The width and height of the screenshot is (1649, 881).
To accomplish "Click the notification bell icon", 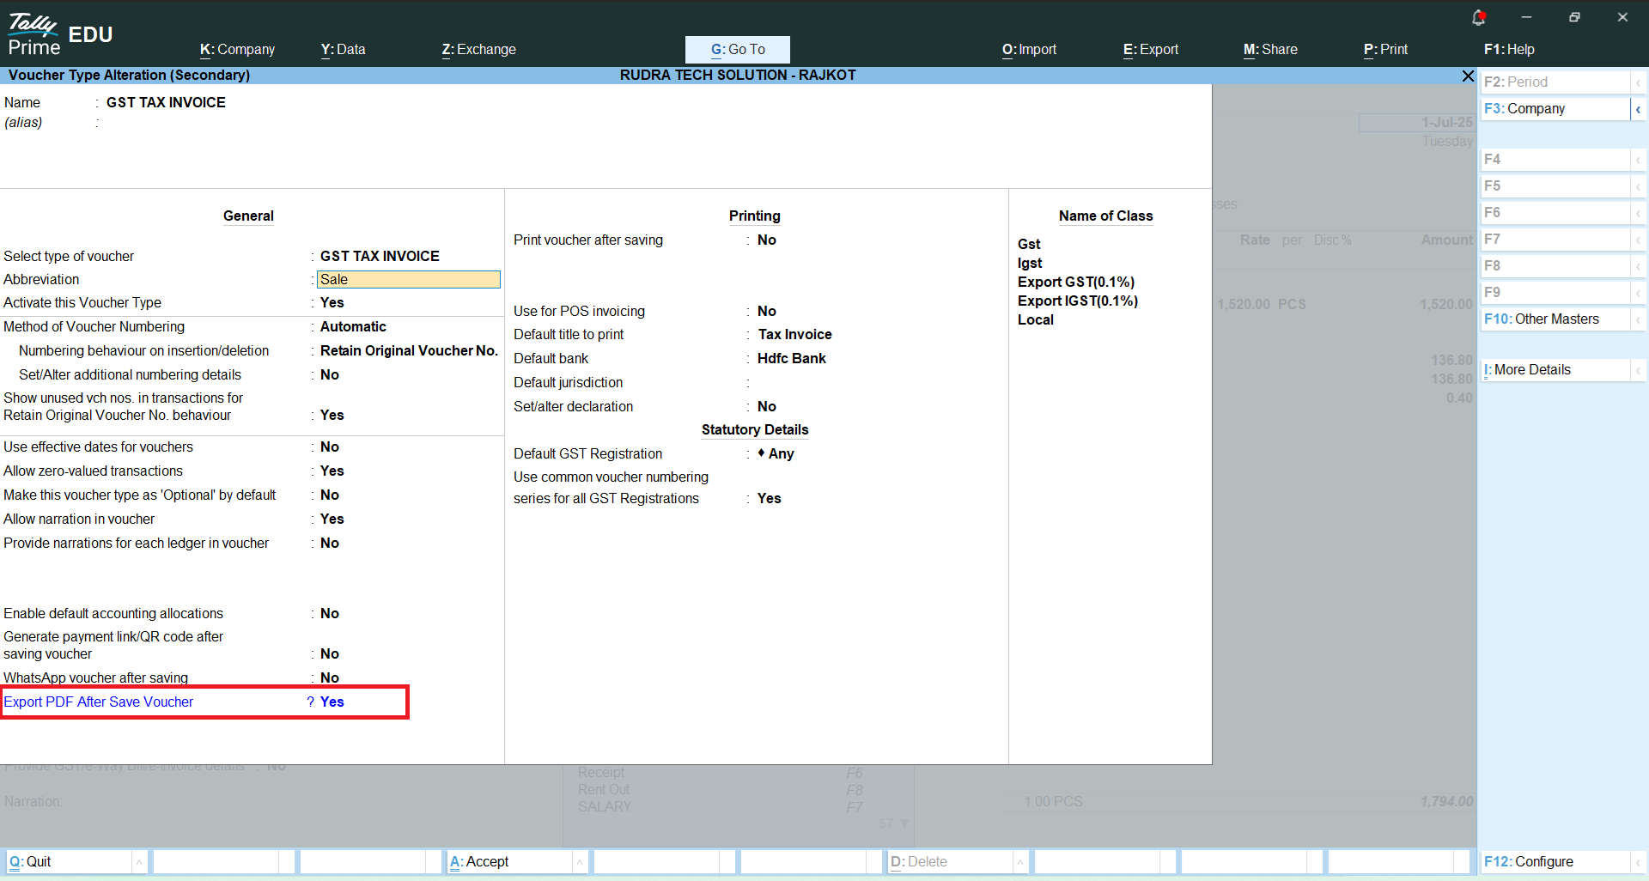I will click(1478, 17).
